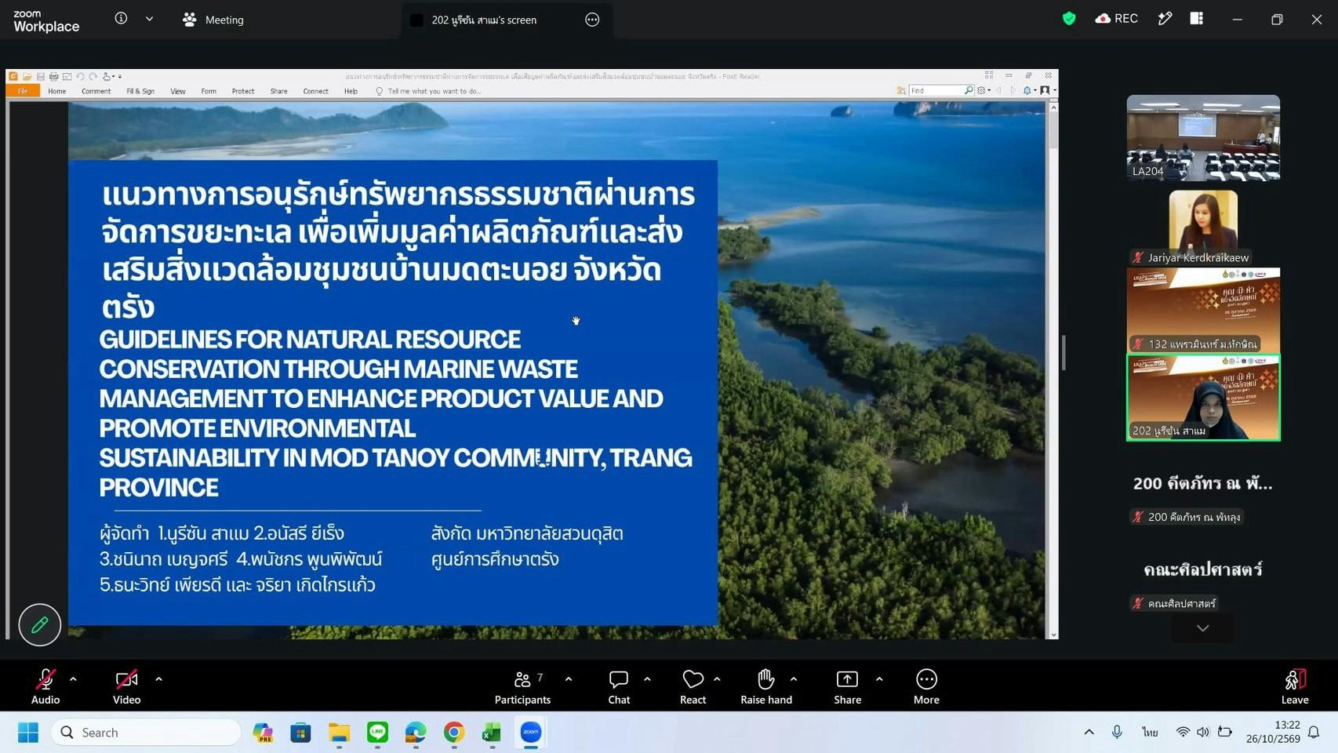Image resolution: width=1338 pixels, height=753 pixels.
Task: Expand the chevron next to meeting info
Action: 149,19
